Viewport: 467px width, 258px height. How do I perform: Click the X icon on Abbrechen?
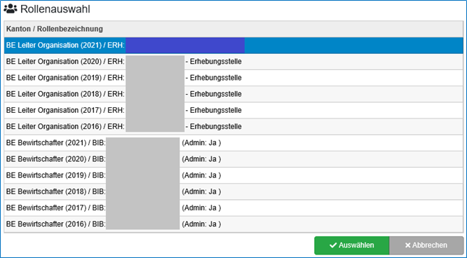point(407,245)
